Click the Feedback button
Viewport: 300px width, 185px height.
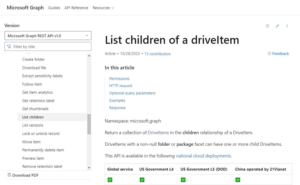pos(278,54)
